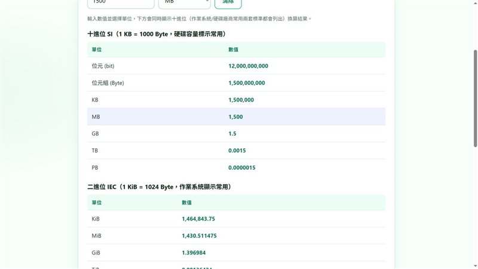This screenshot has width=478, height=269.
Task: Select the GB row label
Action: pyautogui.click(x=95, y=133)
